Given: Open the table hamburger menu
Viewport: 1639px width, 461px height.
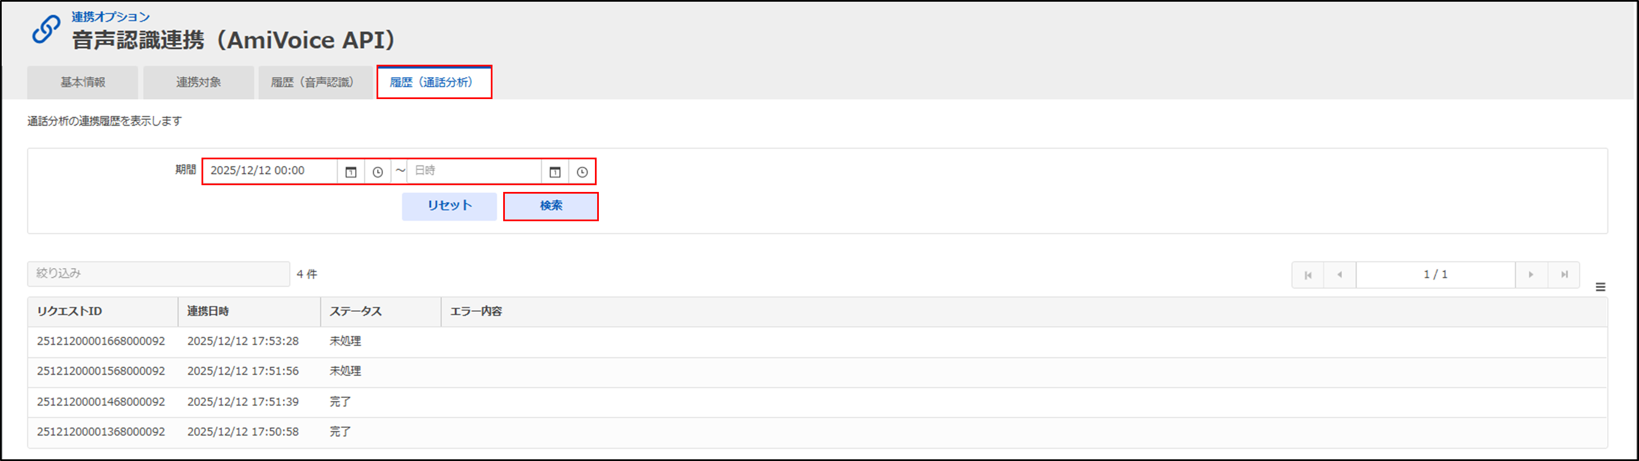Looking at the screenshot, I should tap(1600, 287).
